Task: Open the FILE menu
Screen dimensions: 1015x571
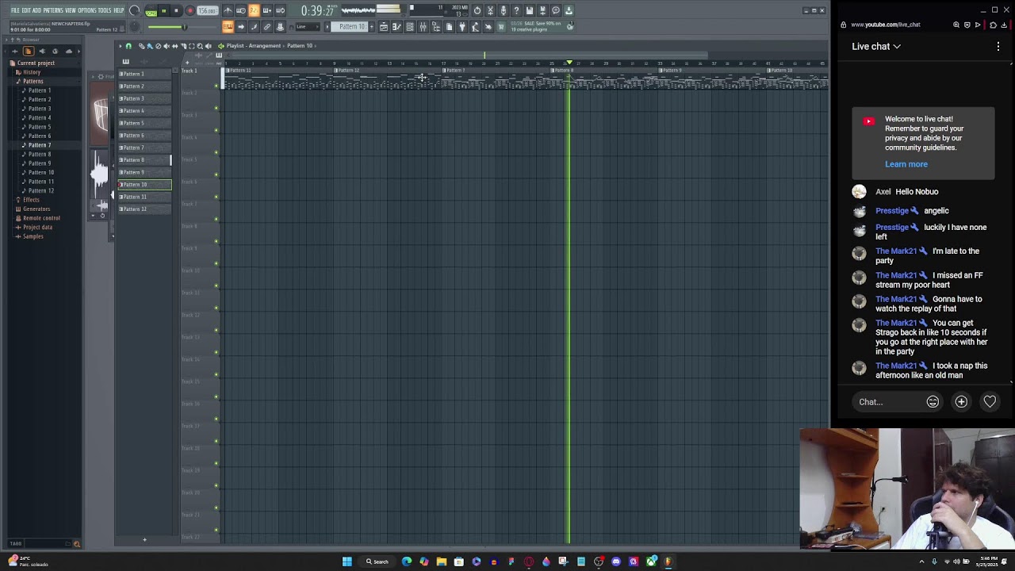Action: pos(15,10)
